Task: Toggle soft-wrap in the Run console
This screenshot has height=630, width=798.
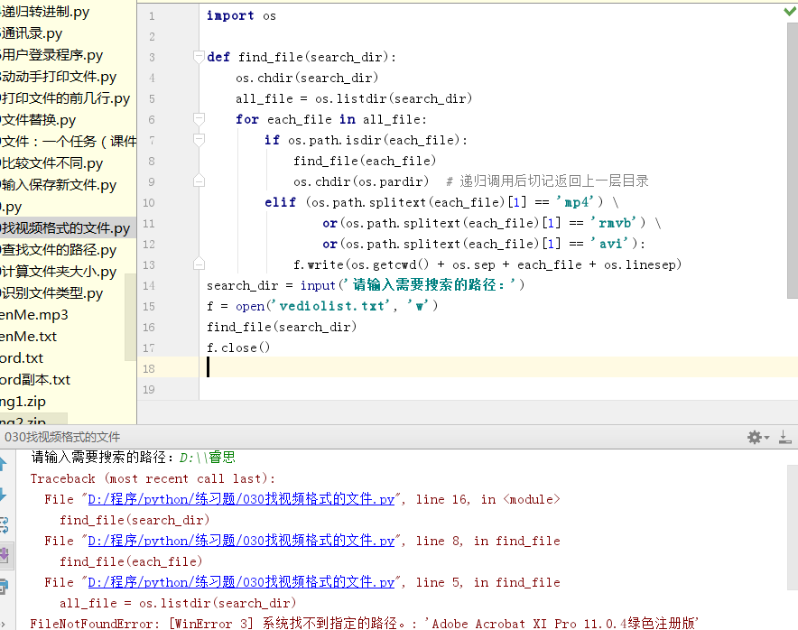Action: [4, 524]
